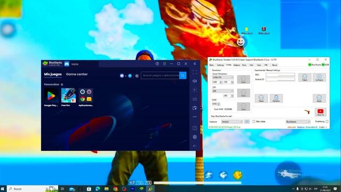Viewport: 341px width, 192px height.
Task: Click the Personalizar grid icon
Action: (x=62, y=84)
